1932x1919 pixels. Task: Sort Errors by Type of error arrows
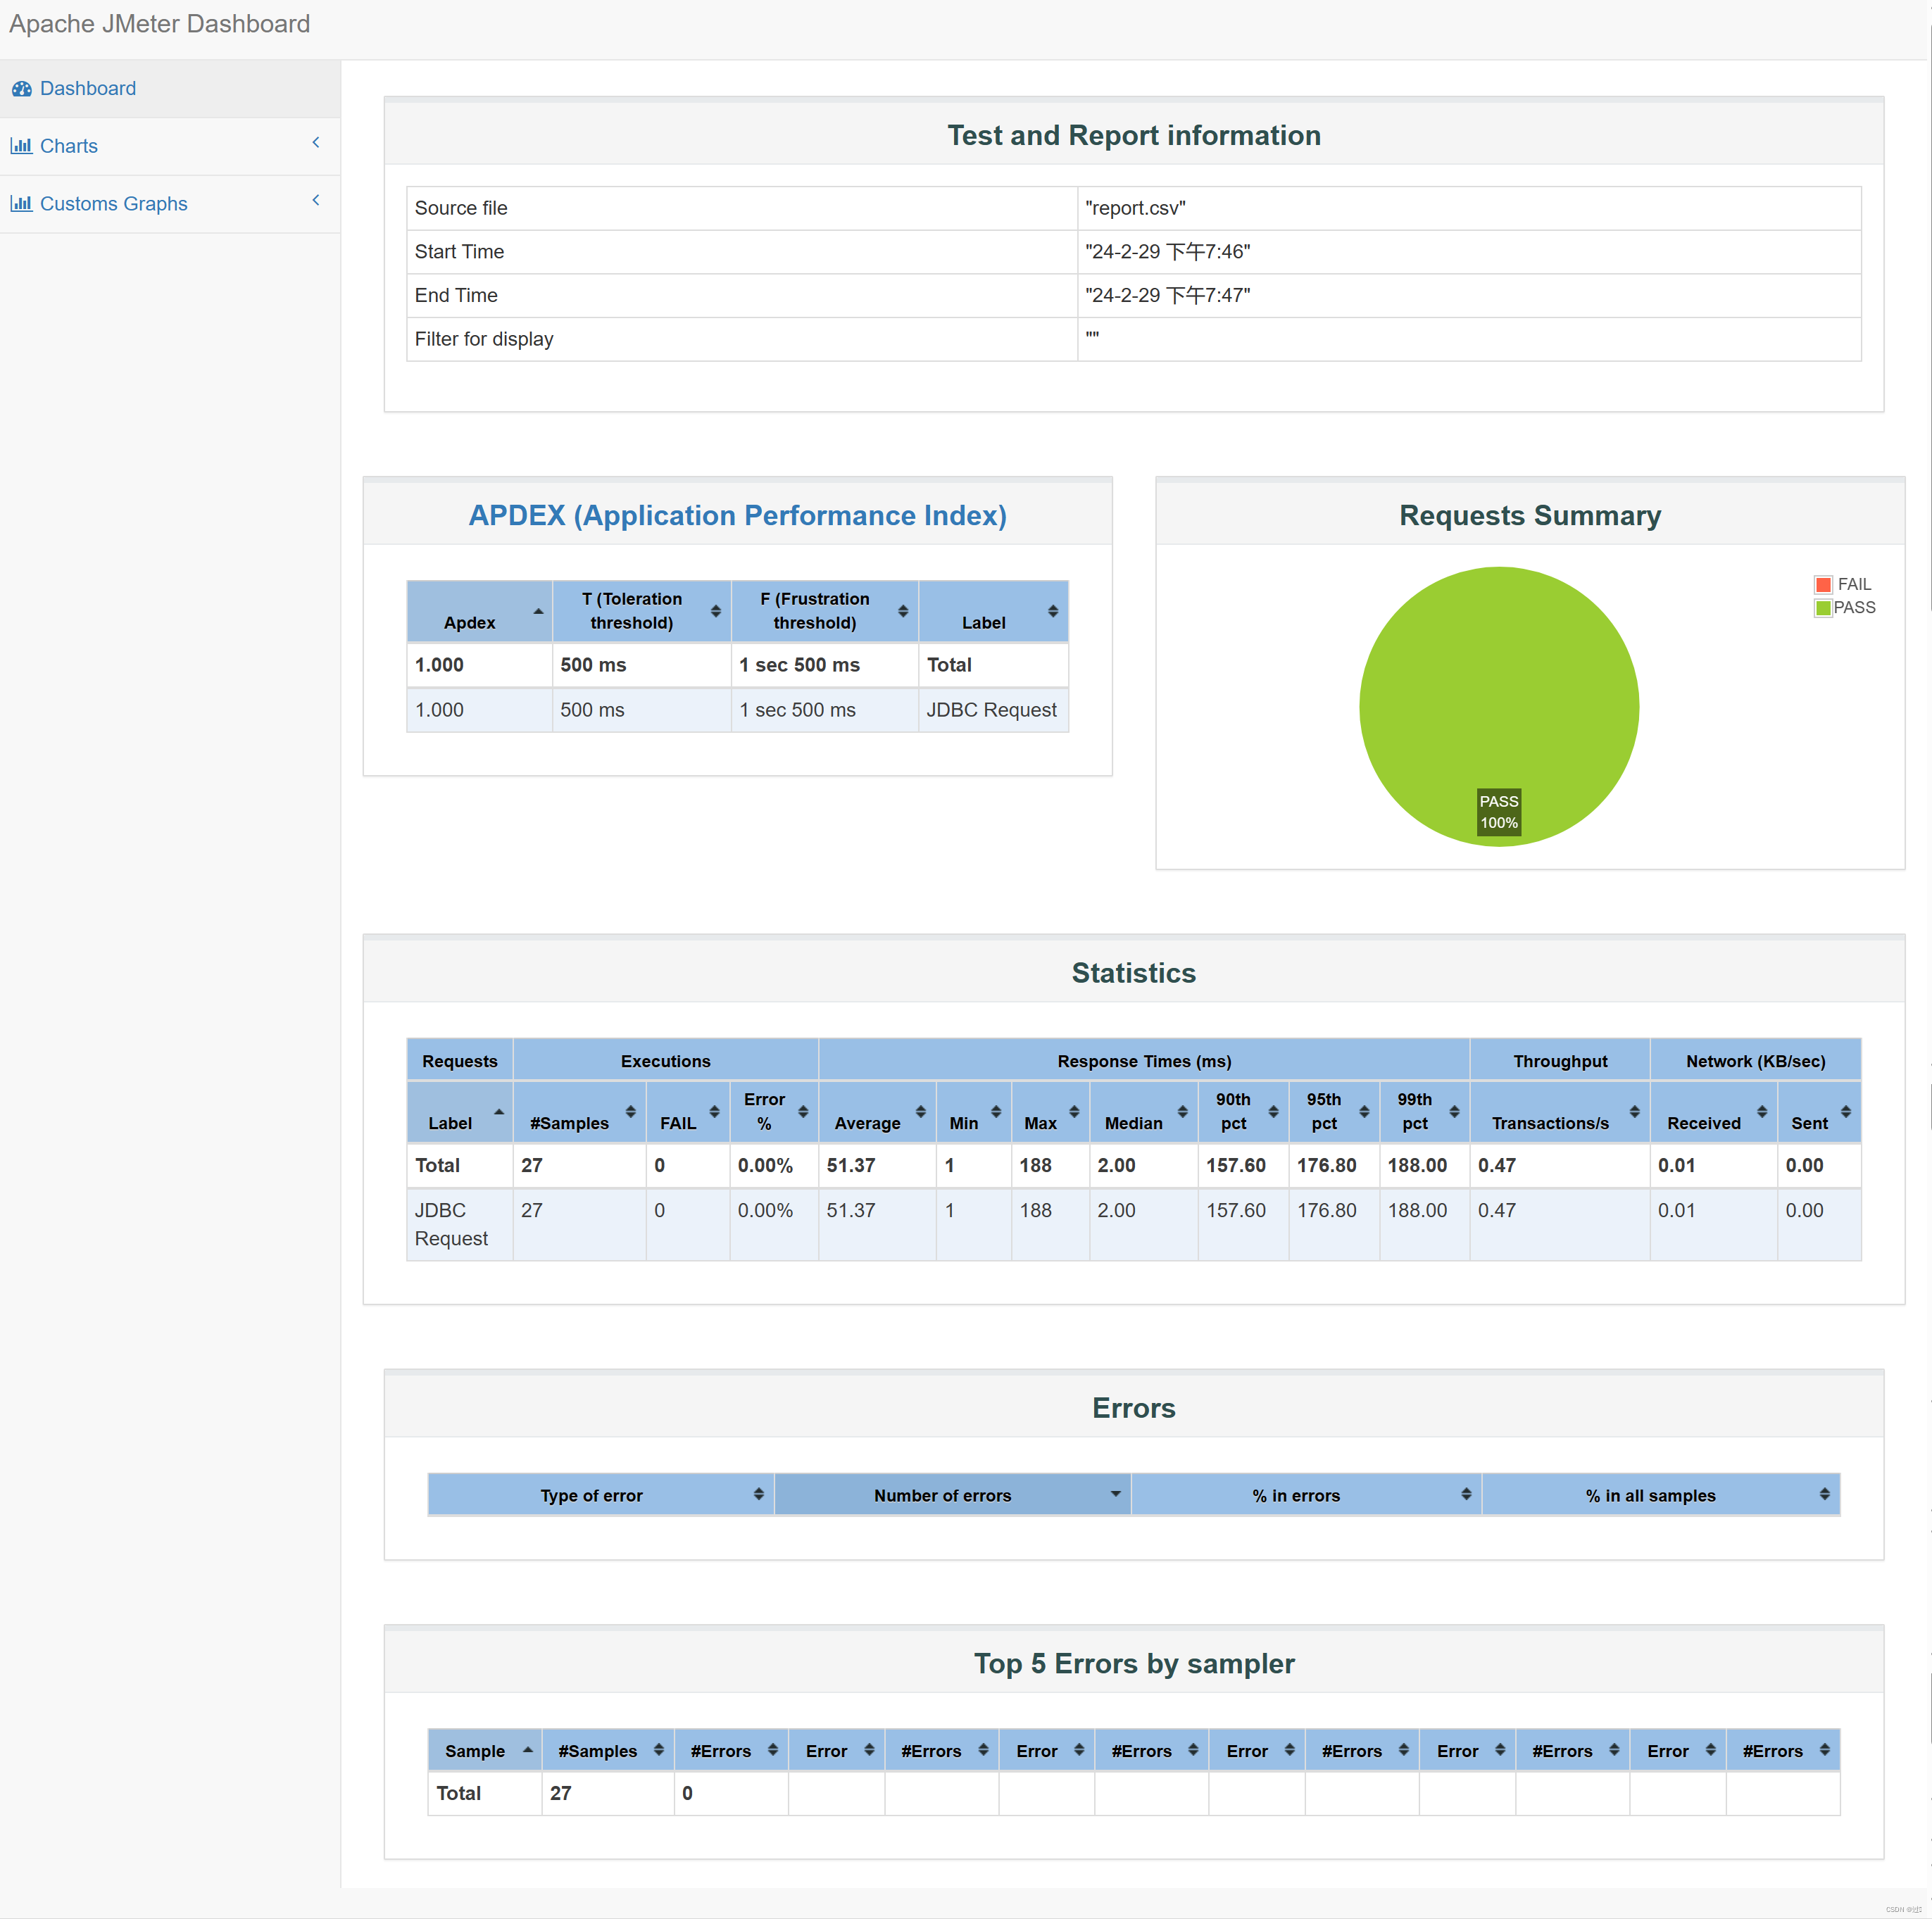758,1494
